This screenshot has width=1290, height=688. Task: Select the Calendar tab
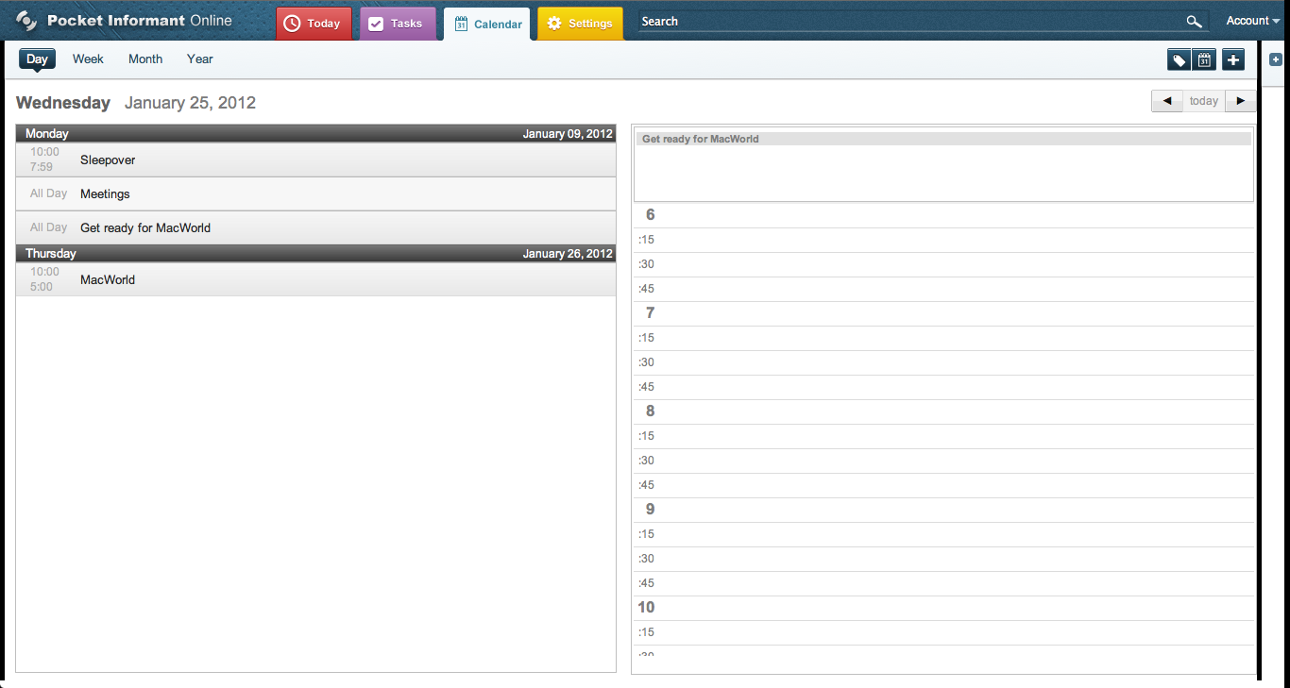(487, 25)
